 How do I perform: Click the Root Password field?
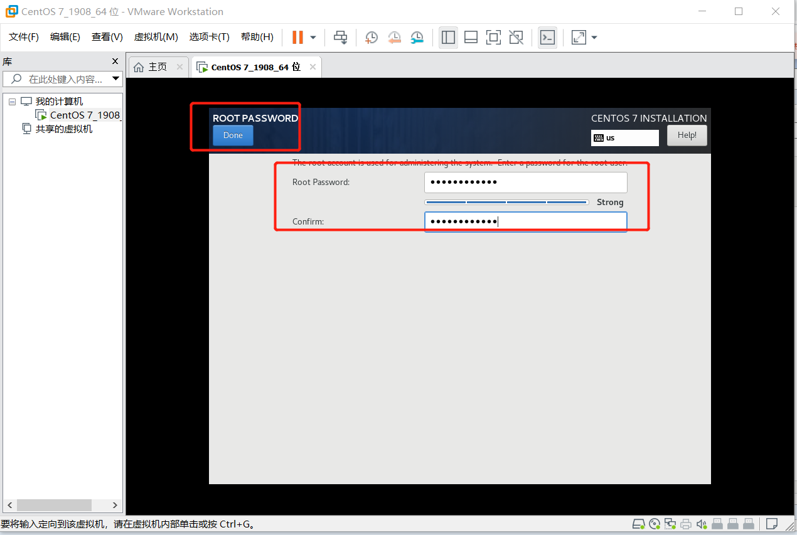526,183
